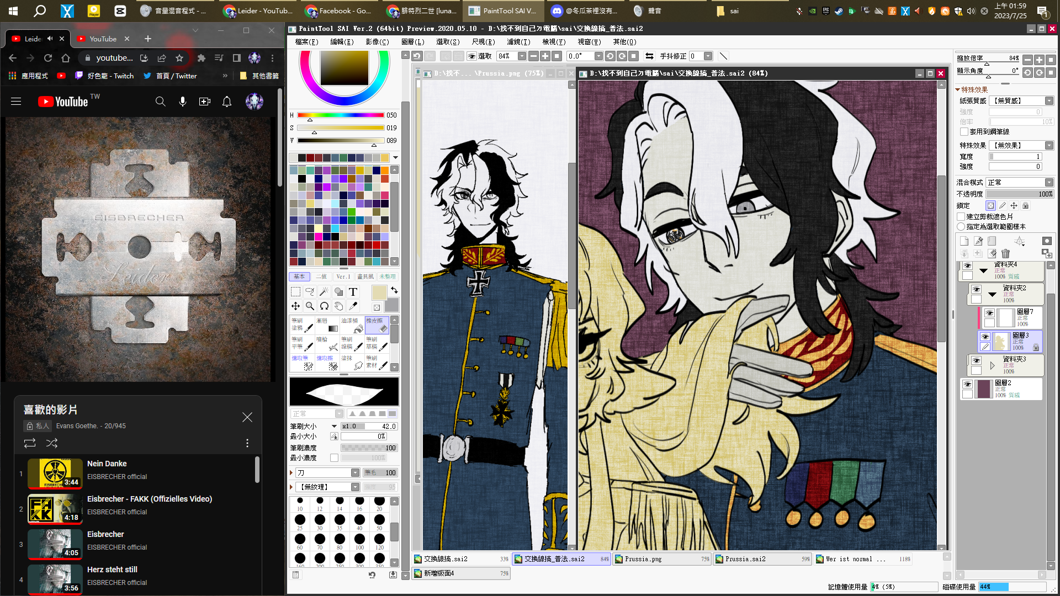The width and height of the screenshot is (1060, 596).
Task: Expand the 資料夾3 folder
Action: click(992, 366)
